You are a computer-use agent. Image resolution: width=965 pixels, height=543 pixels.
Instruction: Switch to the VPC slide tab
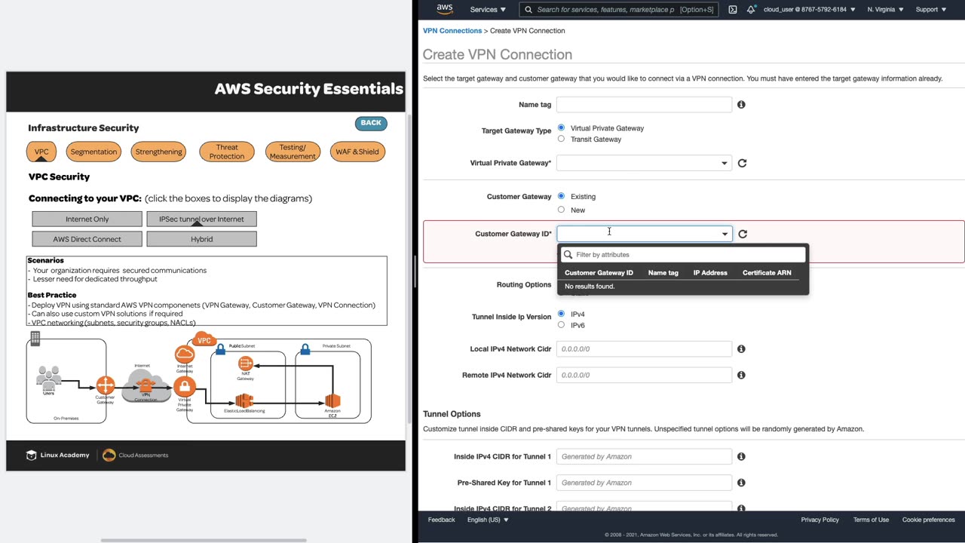(x=41, y=152)
